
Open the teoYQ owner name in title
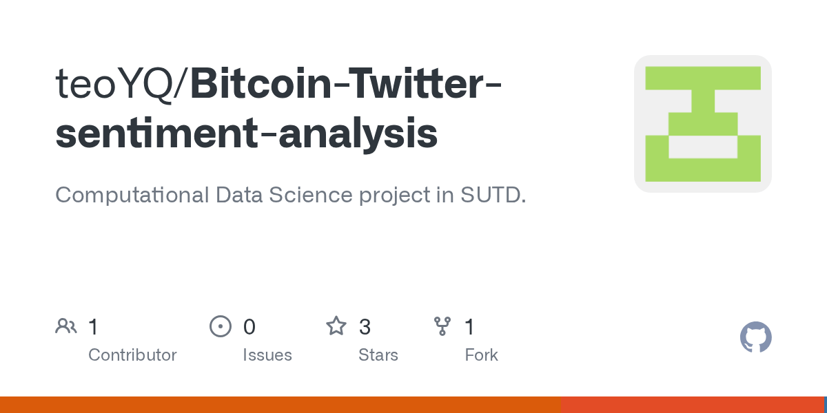(x=118, y=84)
